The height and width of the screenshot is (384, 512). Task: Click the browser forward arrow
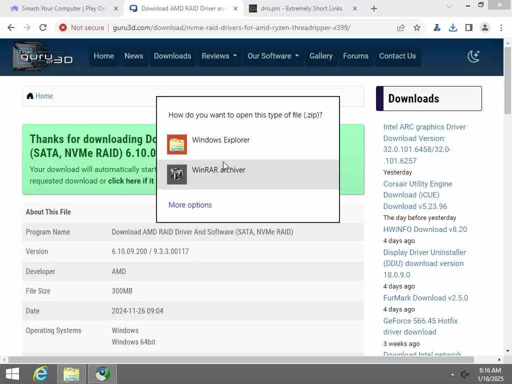tap(27, 28)
